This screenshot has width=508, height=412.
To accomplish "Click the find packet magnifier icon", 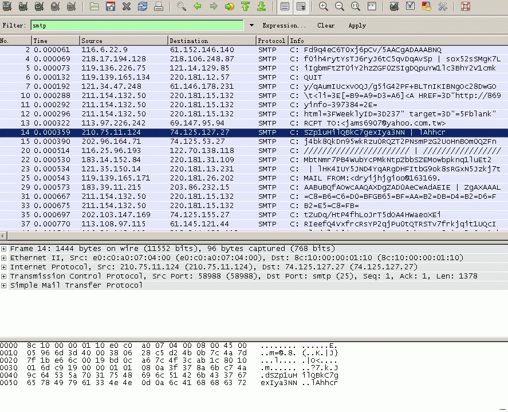I will [182, 7].
